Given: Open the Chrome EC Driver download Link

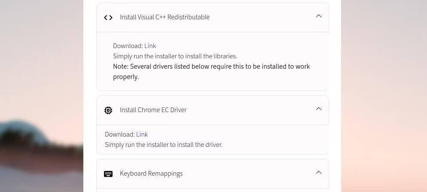Looking at the screenshot, I should tap(142, 134).
